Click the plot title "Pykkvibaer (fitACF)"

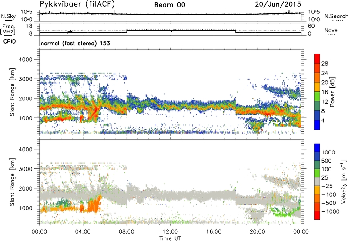77,4
